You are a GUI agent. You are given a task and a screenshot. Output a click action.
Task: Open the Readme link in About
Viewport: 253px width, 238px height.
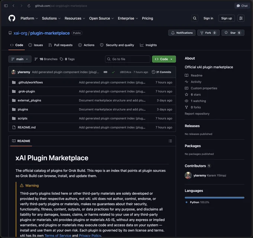click(x=193, y=76)
